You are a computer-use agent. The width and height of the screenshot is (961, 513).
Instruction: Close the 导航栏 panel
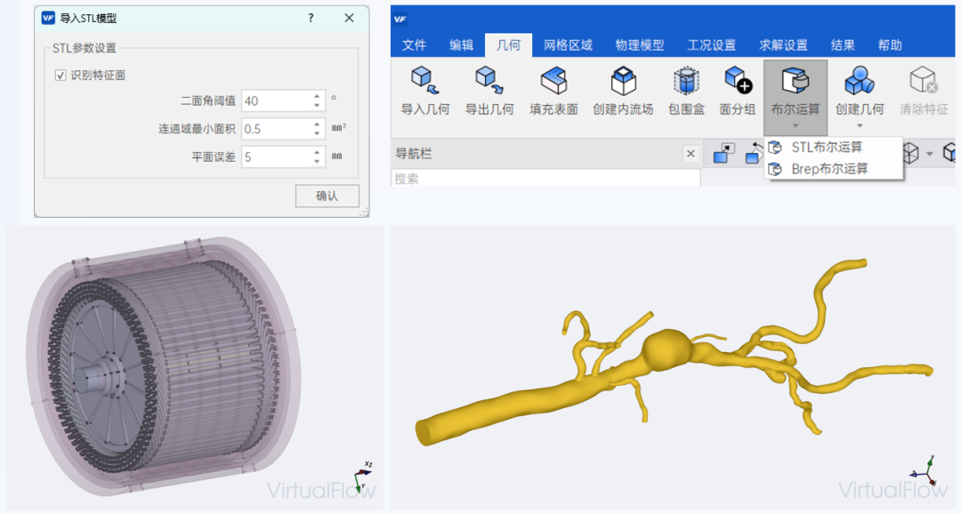[x=690, y=154]
